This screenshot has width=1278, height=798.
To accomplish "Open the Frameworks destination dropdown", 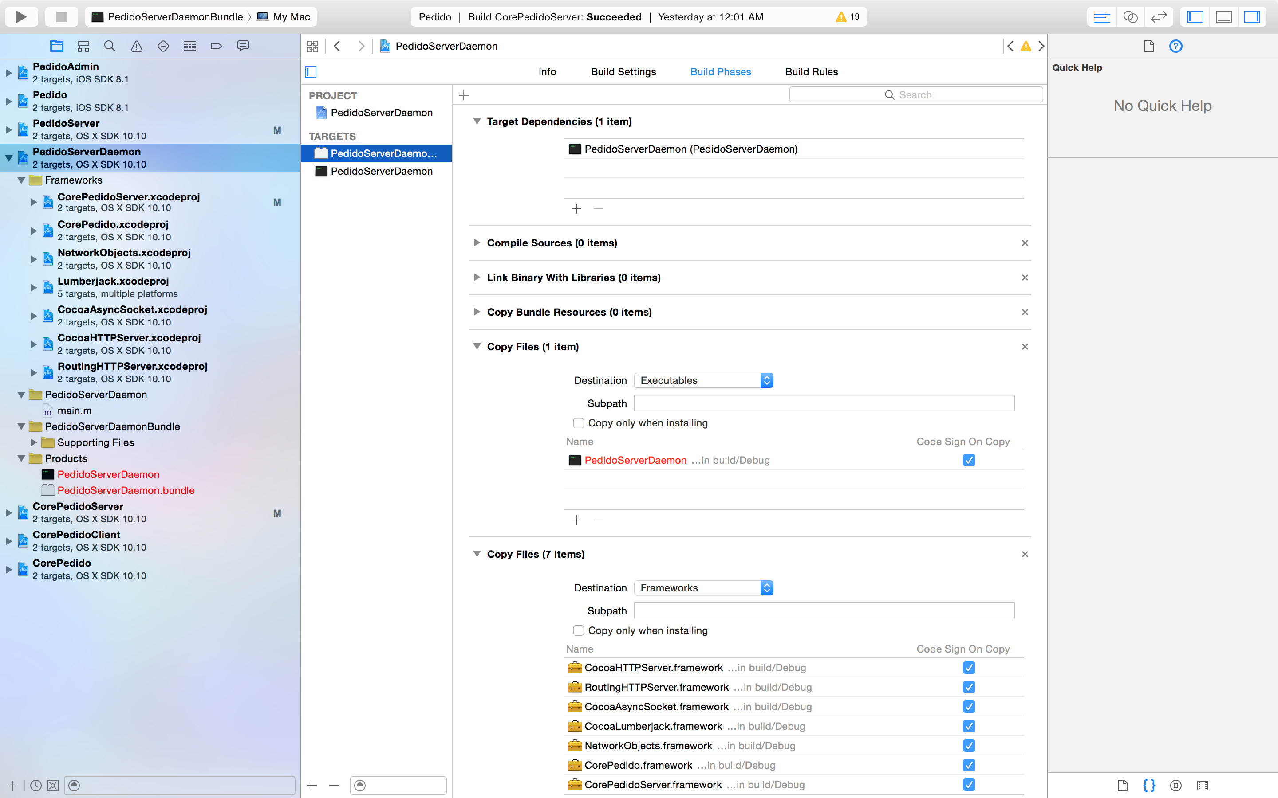I will [x=703, y=587].
